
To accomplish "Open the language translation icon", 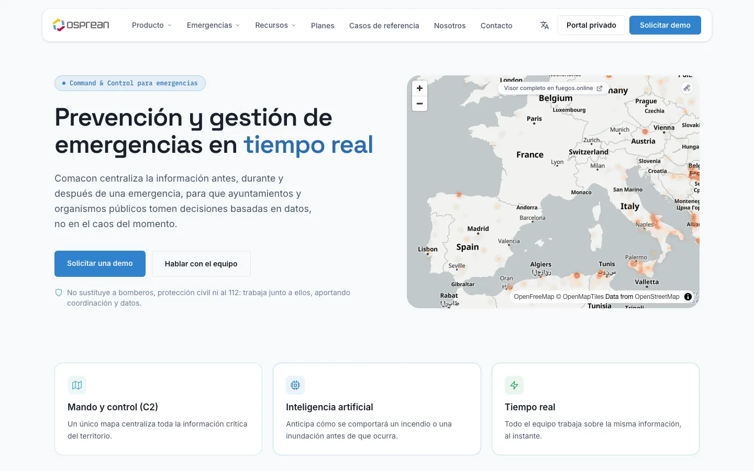I will click(545, 25).
